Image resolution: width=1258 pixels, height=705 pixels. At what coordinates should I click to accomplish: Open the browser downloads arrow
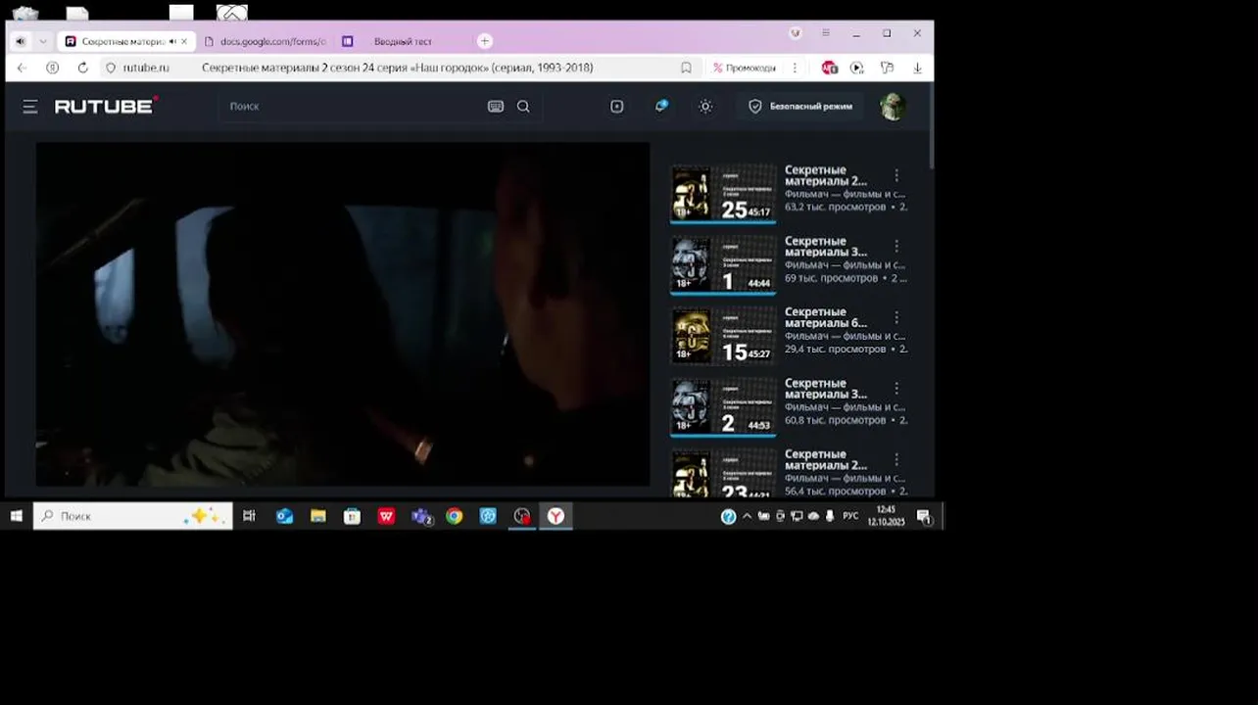point(917,68)
